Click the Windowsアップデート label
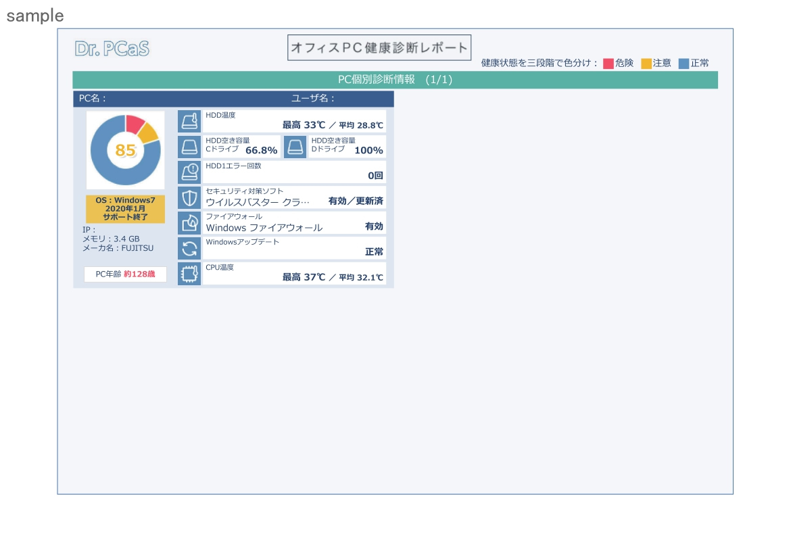 (x=242, y=242)
